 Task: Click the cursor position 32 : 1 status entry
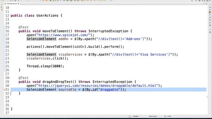coord(168,116)
